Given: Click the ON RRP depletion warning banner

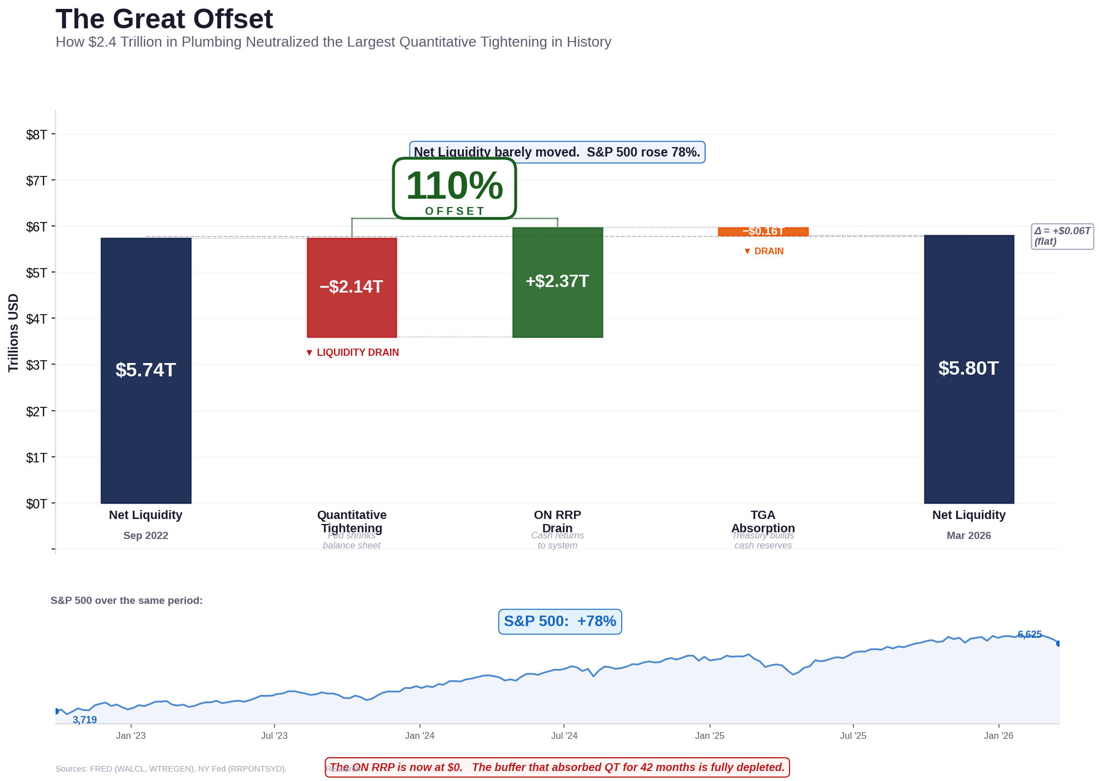Looking at the screenshot, I should pos(557,767).
